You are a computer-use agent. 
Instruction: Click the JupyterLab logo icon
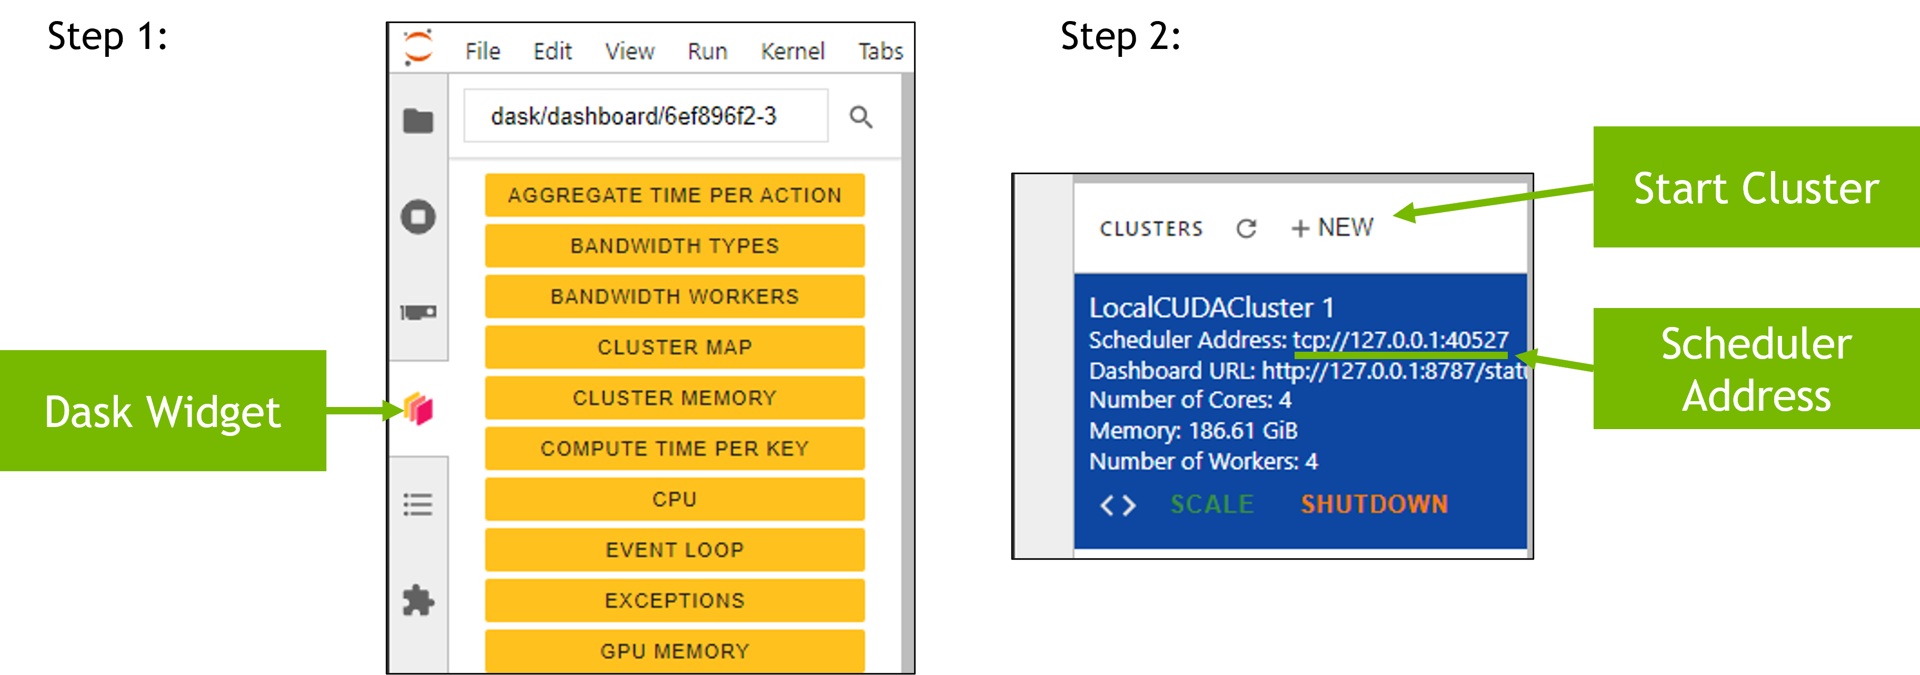[x=417, y=48]
